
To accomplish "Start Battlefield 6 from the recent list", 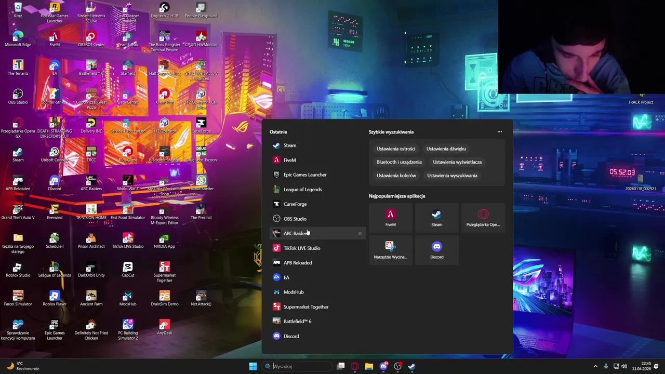I will (x=317, y=322).
